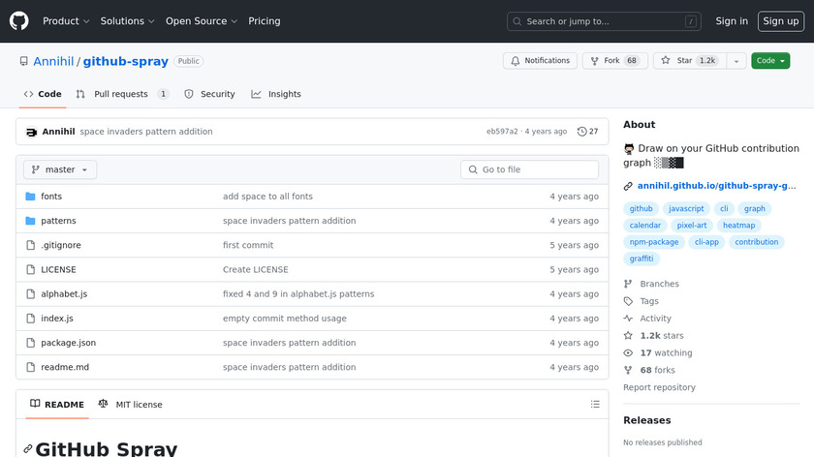Open the alphabet.js file name

point(64,293)
